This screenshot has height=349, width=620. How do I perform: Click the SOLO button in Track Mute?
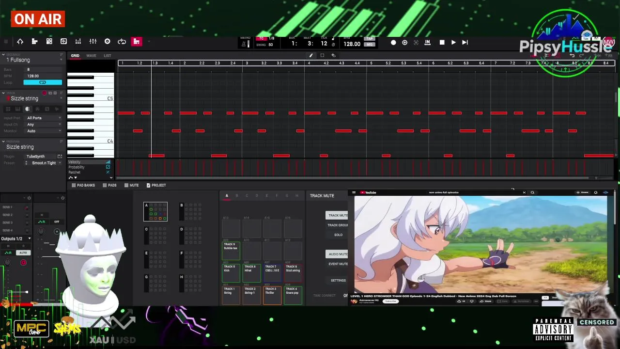[338, 235]
